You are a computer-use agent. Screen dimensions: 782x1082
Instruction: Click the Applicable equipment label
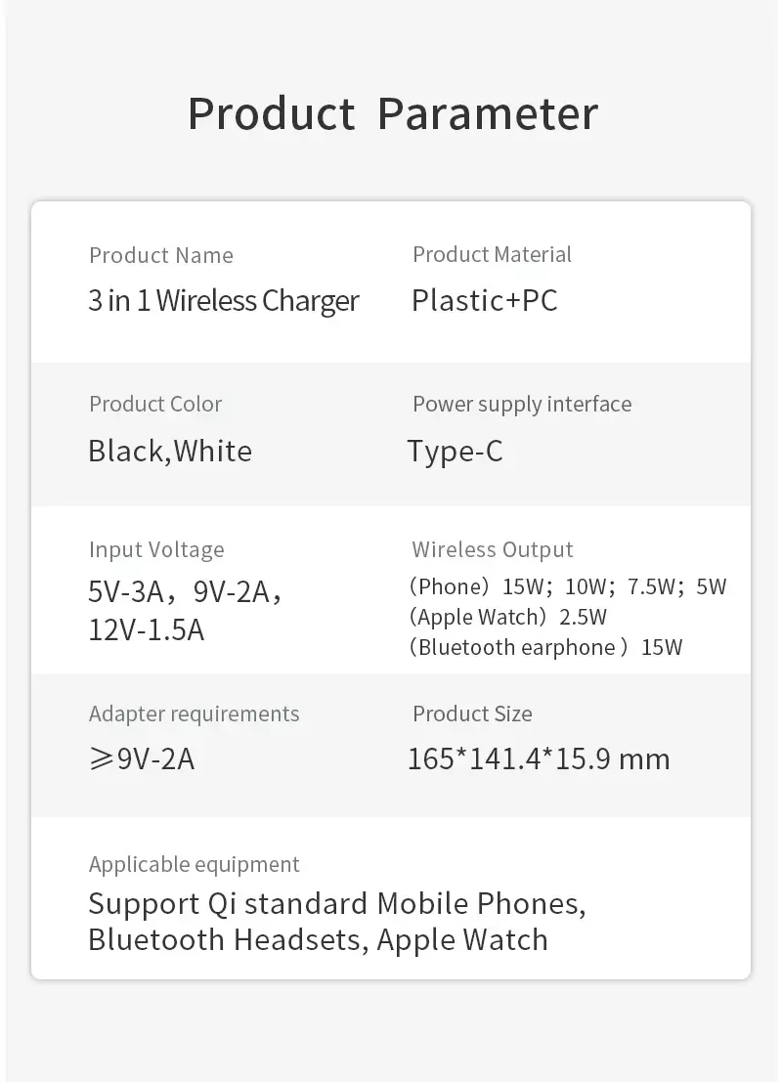pos(195,865)
